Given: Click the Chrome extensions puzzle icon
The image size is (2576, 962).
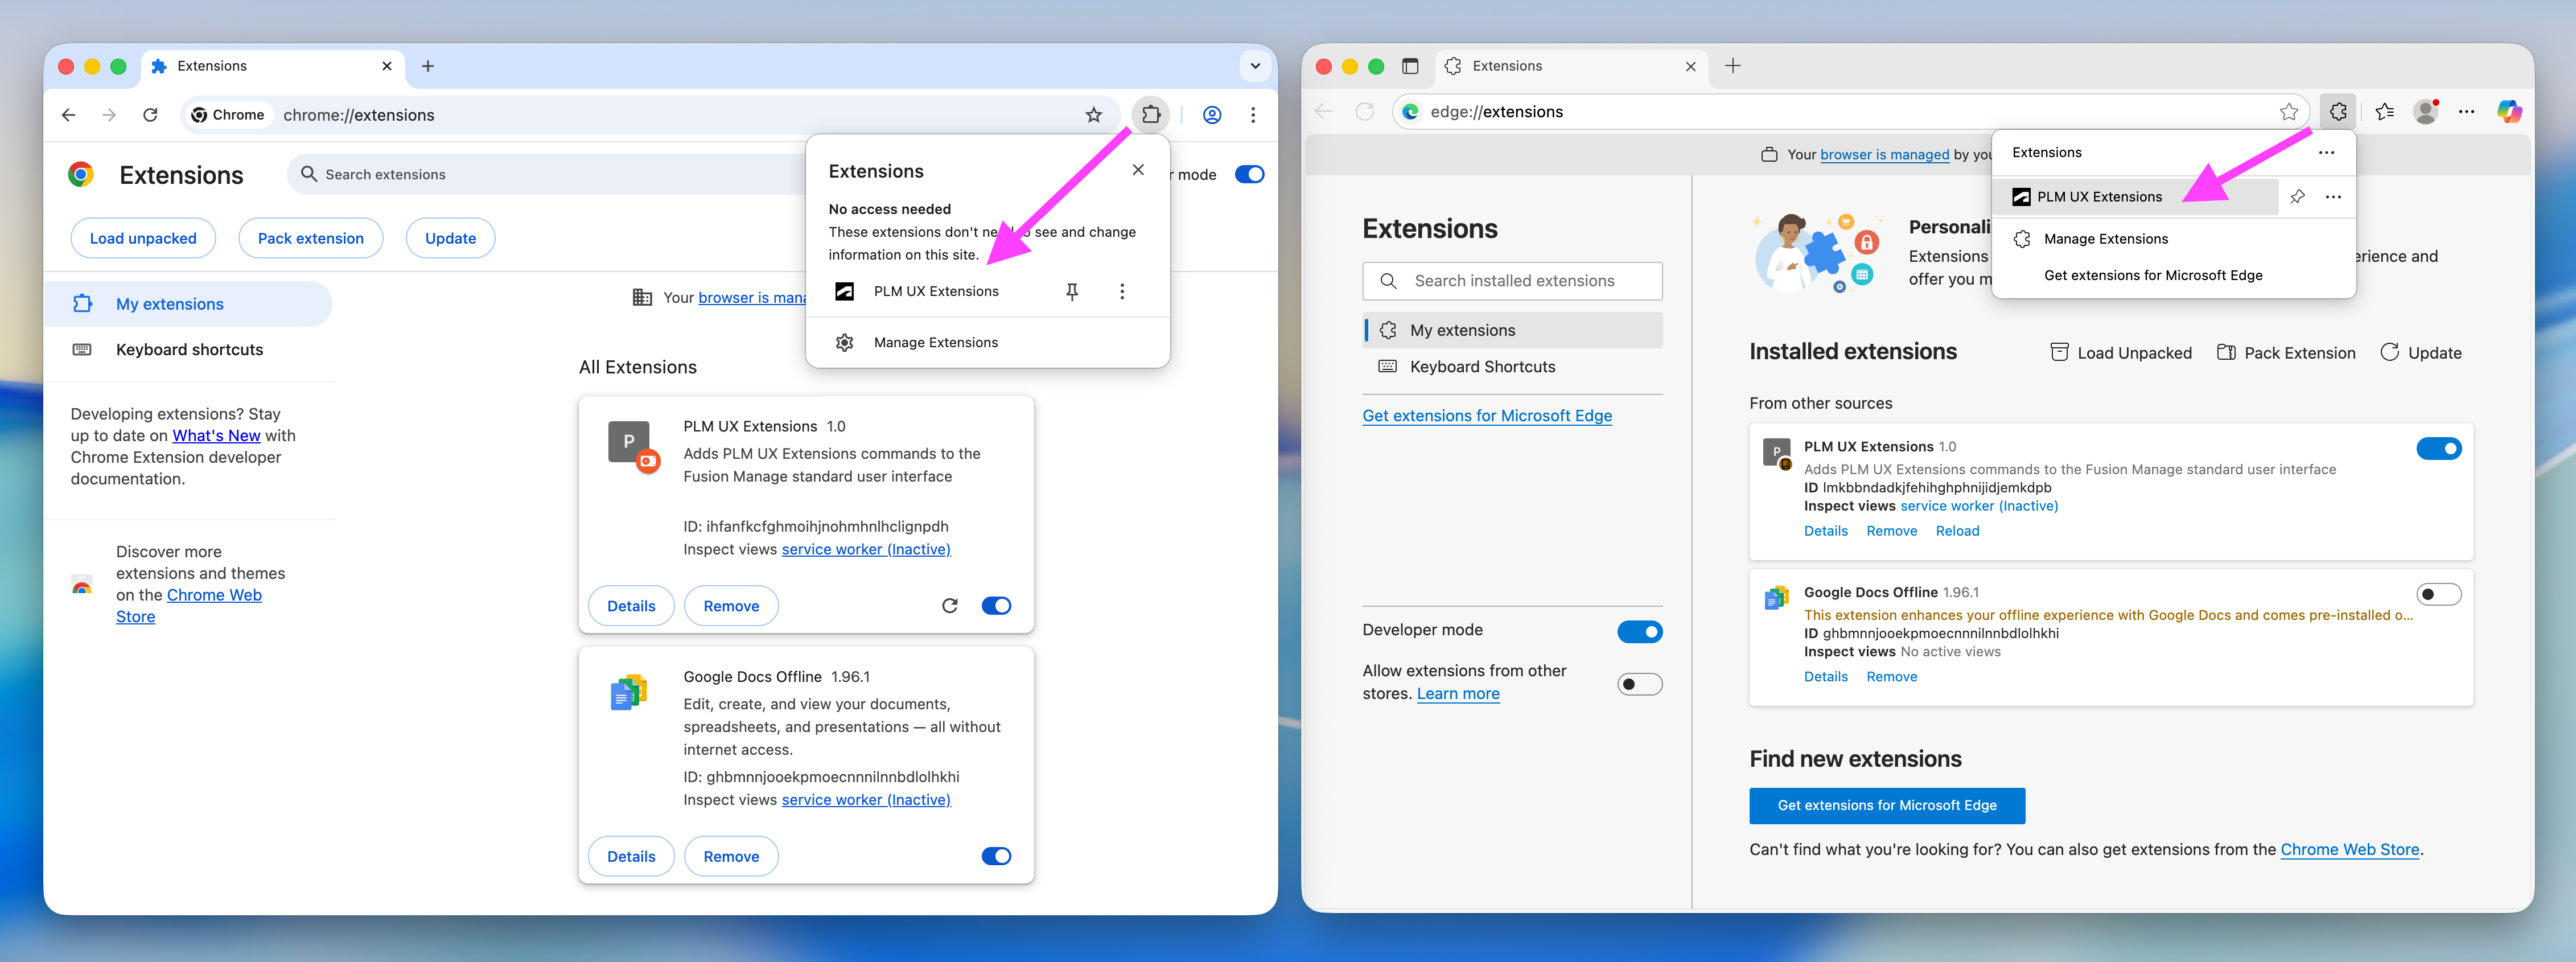Looking at the screenshot, I should (x=1151, y=115).
